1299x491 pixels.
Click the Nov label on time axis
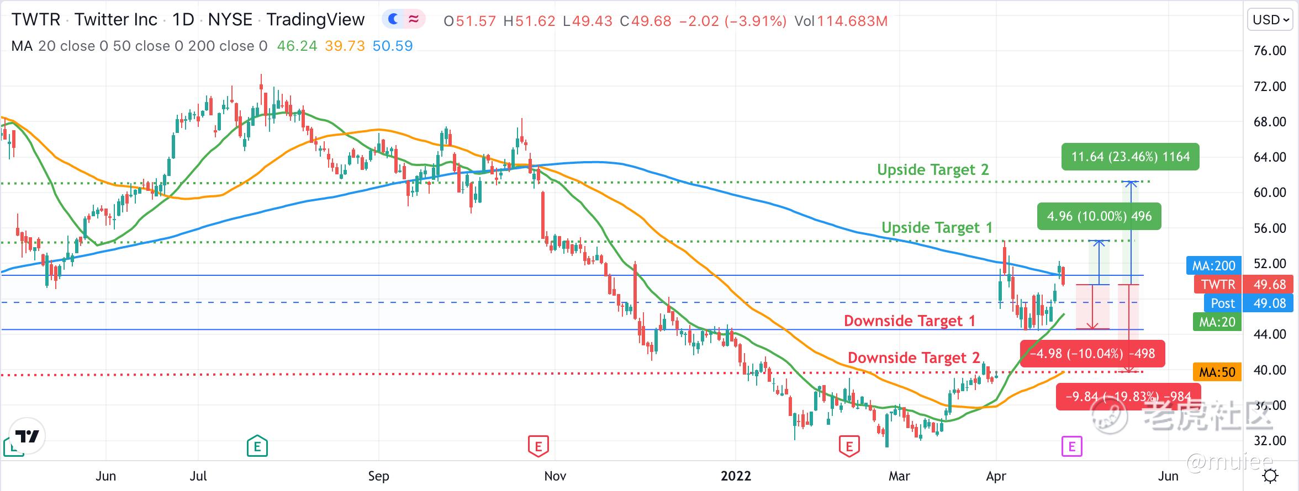pos(555,476)
